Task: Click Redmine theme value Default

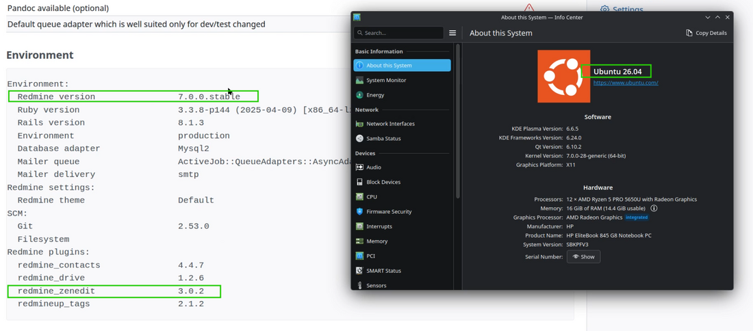Action: 196,200
